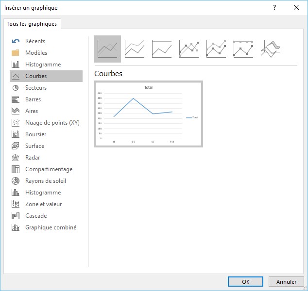The height and width of the screenshot is (291, 308).
Task: Select the basic line chart subtype icon
Action: [107, 49]
